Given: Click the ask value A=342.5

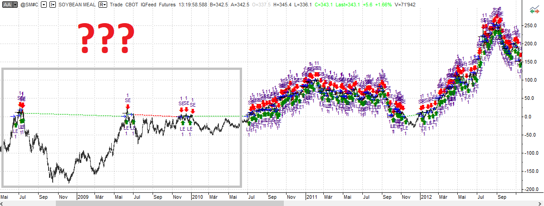Looking at the screenshot, I should (x=241, y=5).
